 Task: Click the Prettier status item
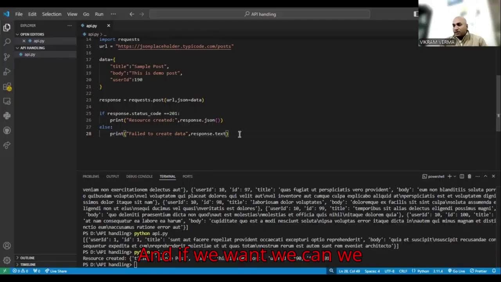(478, 271)
